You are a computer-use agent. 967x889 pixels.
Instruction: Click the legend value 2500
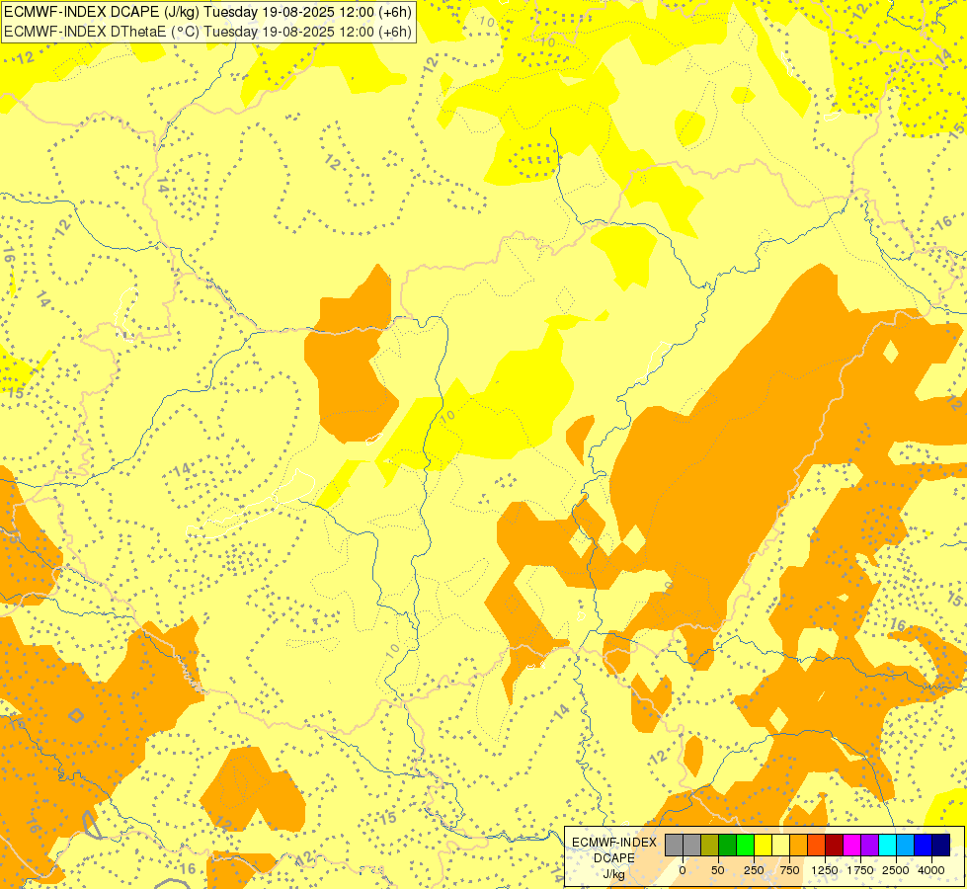(x=896, y=870)
